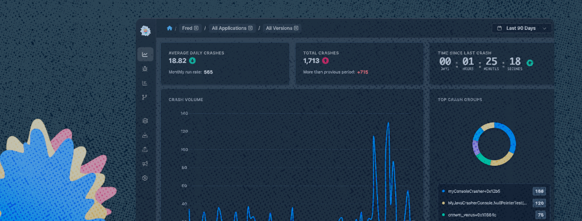The height and width of the screenshot is (221, 582).
Task: Click the 140 label on the chart axis
Action: [x=185, y=113]
